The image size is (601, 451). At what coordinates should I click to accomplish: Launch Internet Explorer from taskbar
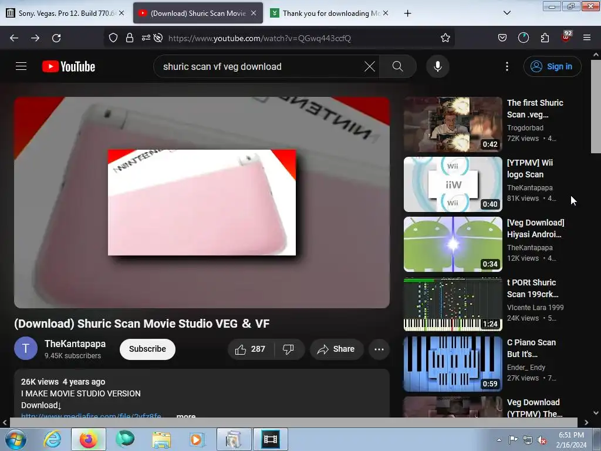(52, 439)
